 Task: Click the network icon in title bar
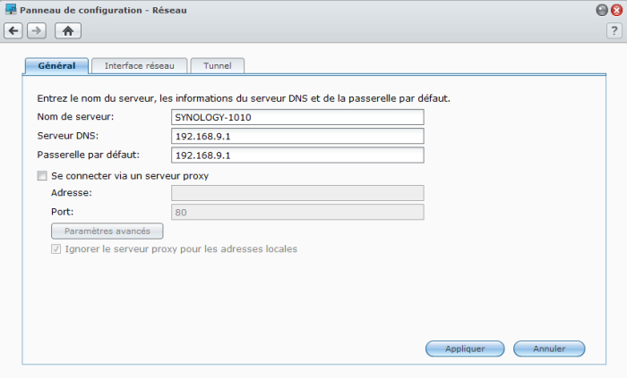click(10, 10)
